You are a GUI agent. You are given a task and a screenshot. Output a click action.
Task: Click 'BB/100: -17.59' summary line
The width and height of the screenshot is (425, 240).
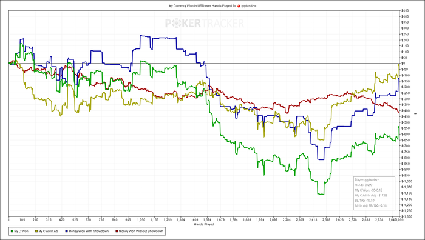click(364, 201)
